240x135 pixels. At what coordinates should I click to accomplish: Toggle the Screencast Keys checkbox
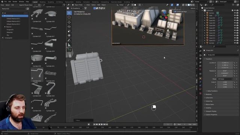coord(175,12)
